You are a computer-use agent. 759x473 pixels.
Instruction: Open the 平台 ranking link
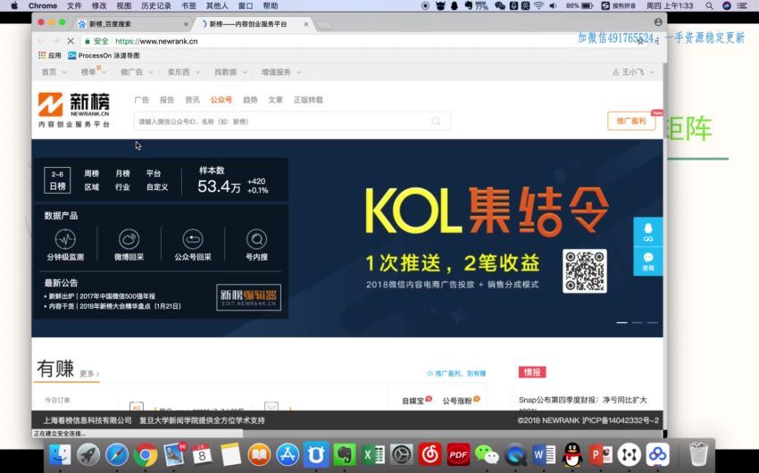pos(154,173)
